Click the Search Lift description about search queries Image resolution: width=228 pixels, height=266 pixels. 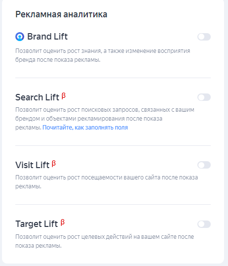[x=105, y=118]
